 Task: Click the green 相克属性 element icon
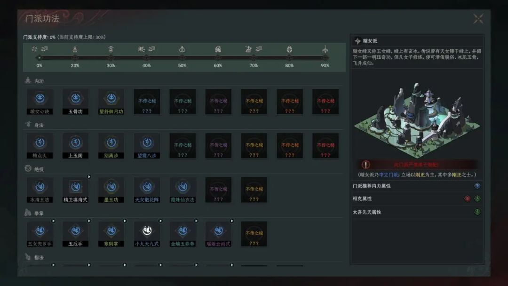point(477,199)
